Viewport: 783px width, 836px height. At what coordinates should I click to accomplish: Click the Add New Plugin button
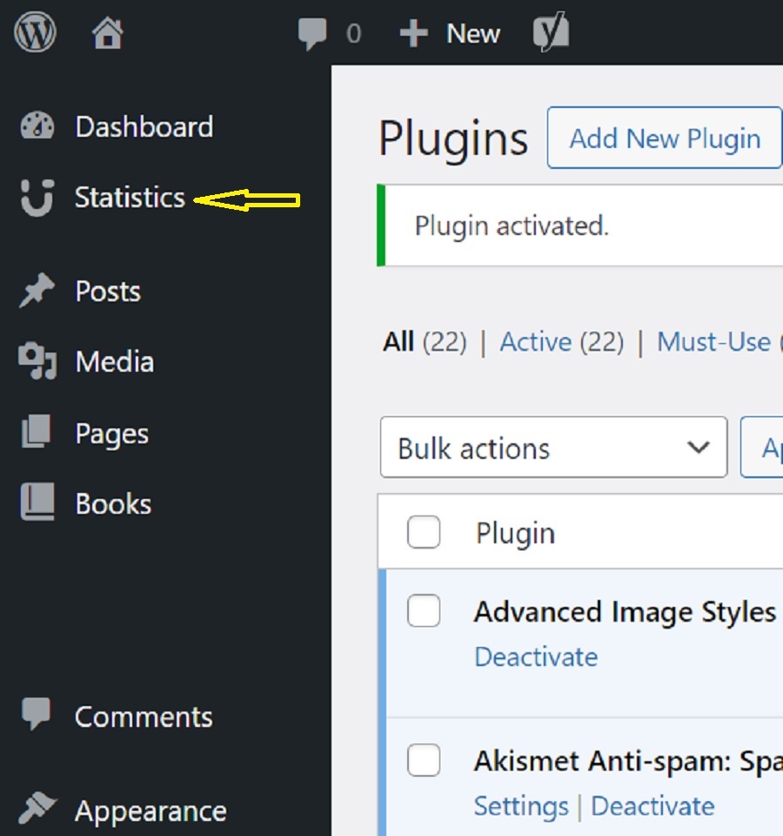coord(664,138)
